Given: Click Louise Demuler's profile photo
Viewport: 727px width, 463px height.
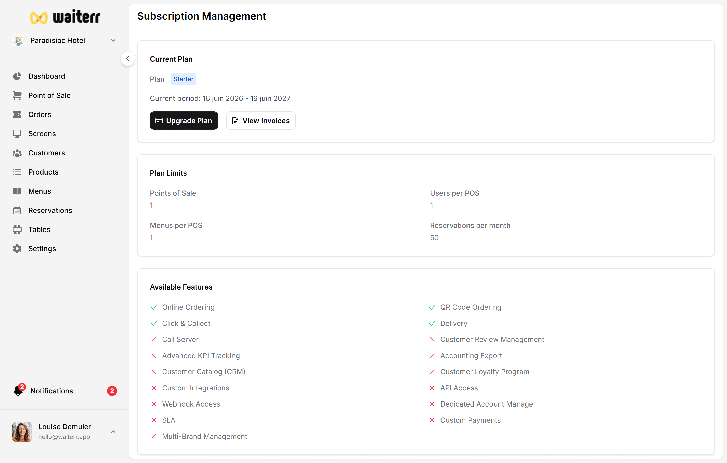Looking at the screenshot, I should tap(22, 431).
